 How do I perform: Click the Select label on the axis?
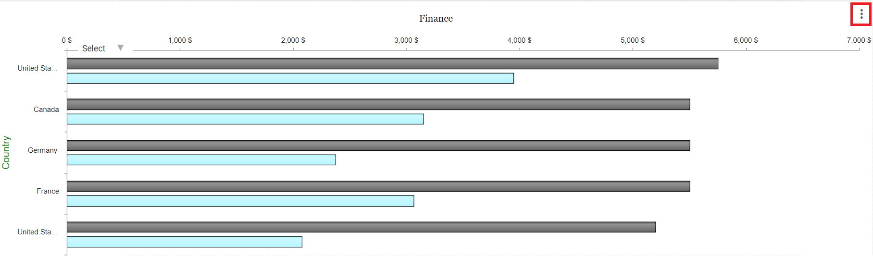(x=93, y=49)
